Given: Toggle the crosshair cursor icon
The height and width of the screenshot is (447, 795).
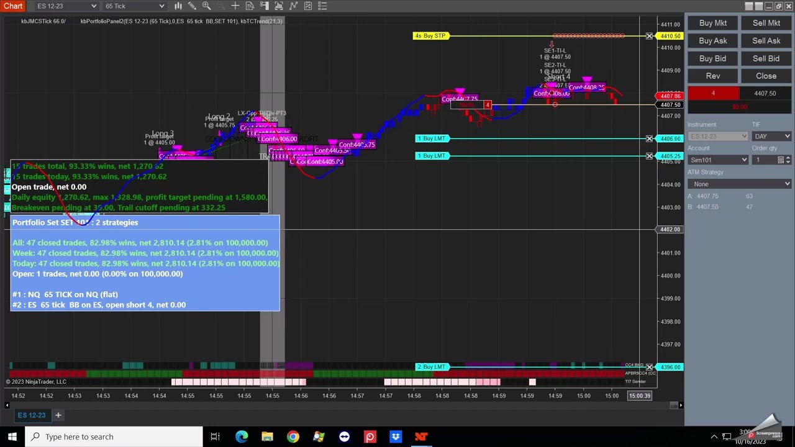Looking at the screenshot, I should 235,6.
